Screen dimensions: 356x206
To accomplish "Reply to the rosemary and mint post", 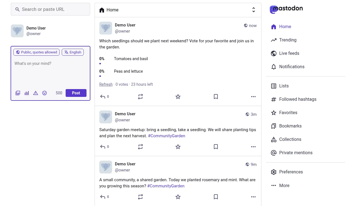I will click(104, 197).
